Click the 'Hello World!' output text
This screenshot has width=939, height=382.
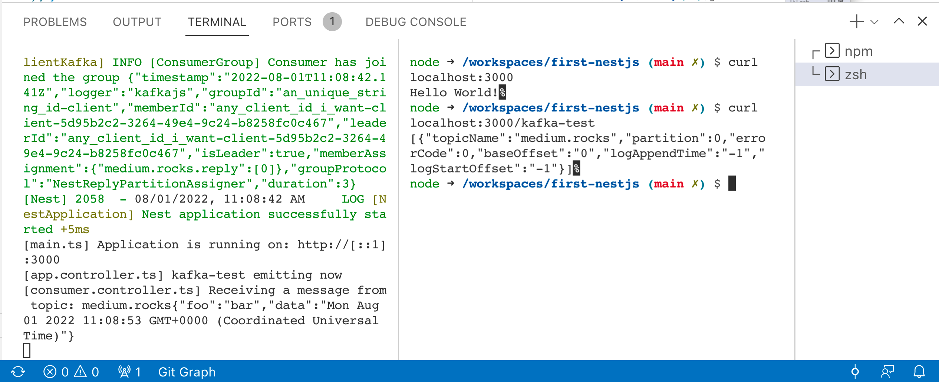point(453,93)
